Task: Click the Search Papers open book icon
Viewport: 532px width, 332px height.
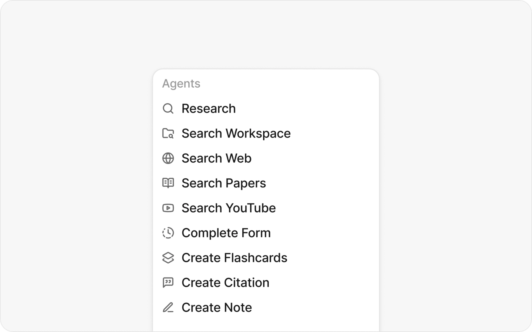Action: (x=168, y=183)
